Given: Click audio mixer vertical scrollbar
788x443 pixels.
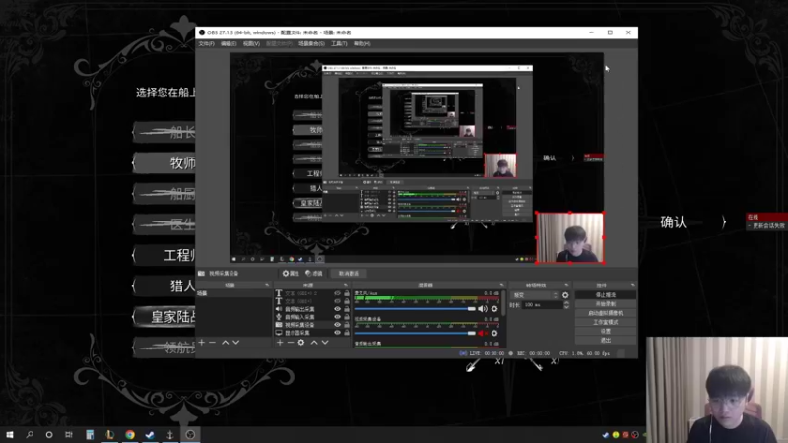Looking at the screenshot, I should 503,304.
